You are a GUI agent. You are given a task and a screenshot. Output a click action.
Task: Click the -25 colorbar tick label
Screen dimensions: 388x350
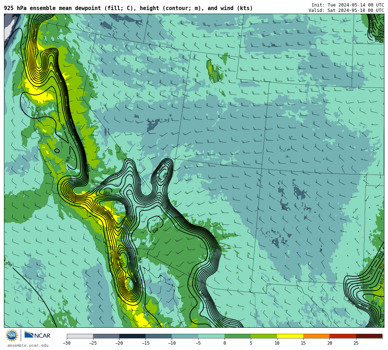[x=93, y=343]
